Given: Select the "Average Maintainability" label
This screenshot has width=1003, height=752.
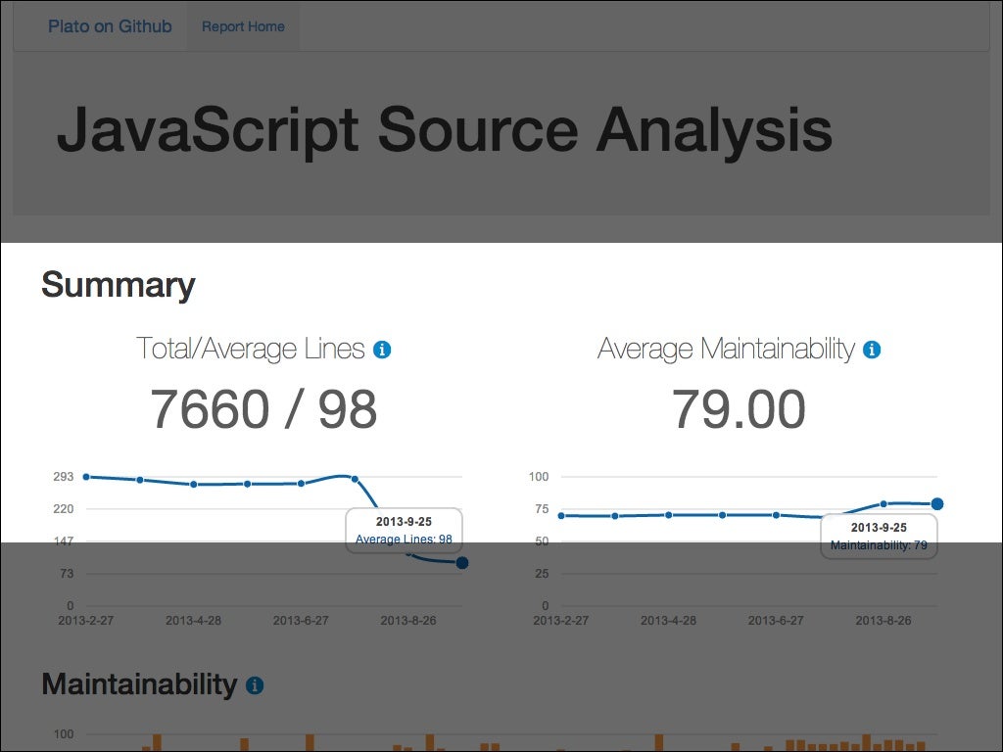Looking at the screenshot, I should (x=726, y=350).
